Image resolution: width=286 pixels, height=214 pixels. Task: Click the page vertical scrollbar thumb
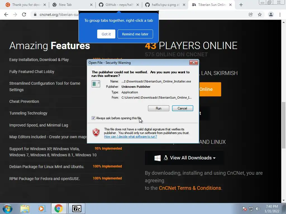coord(283,125)
